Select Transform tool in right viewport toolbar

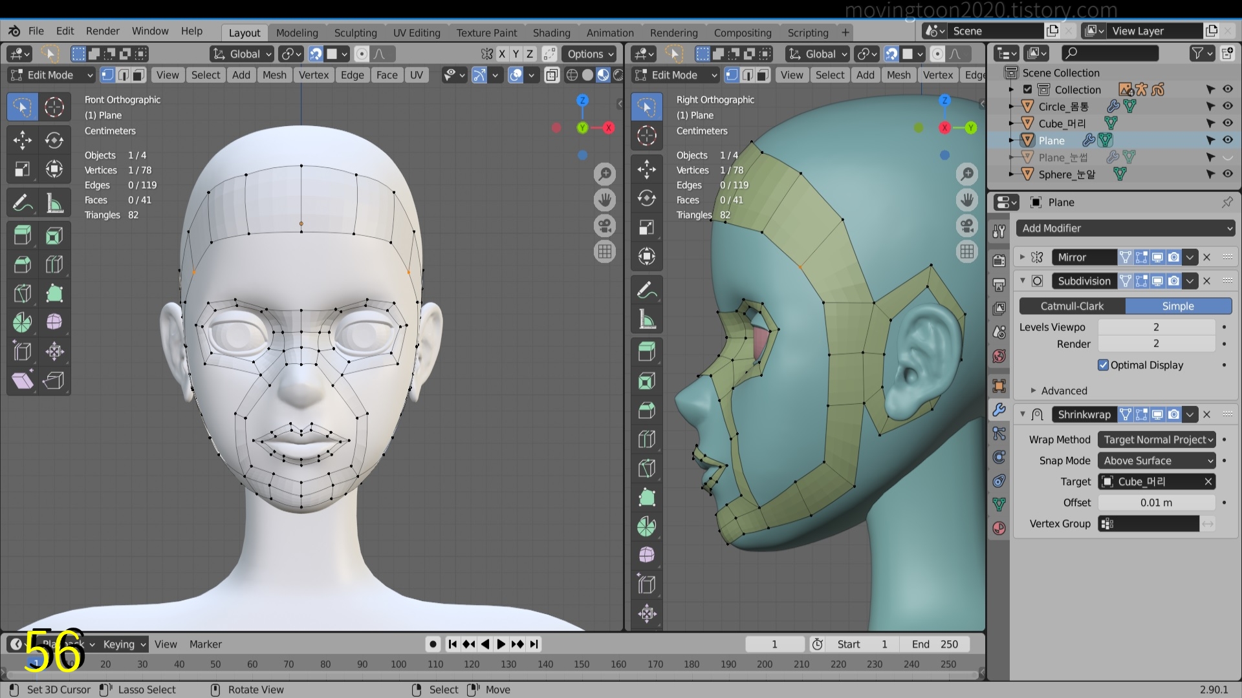tap(647, 257)
